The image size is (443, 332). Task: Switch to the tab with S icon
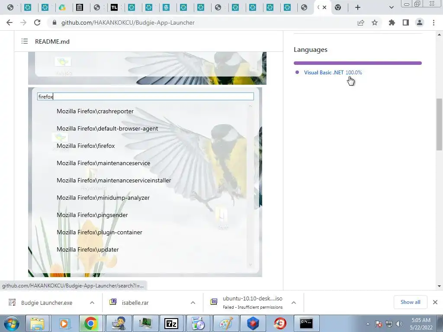pos(166,7)
